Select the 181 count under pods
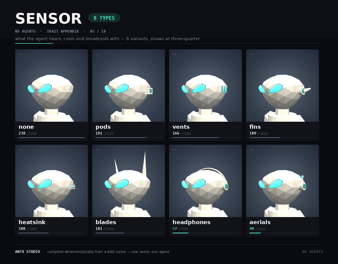 coord(99,133)
